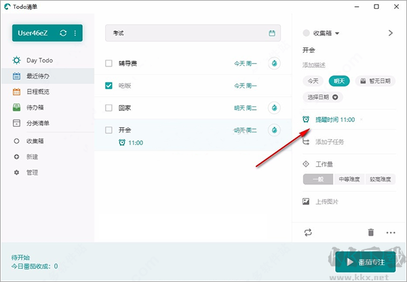Image resolution: width=407 pixels, height=282 pixels.
Task: Check the 回家 task checkbox
Action: (109, 108)
